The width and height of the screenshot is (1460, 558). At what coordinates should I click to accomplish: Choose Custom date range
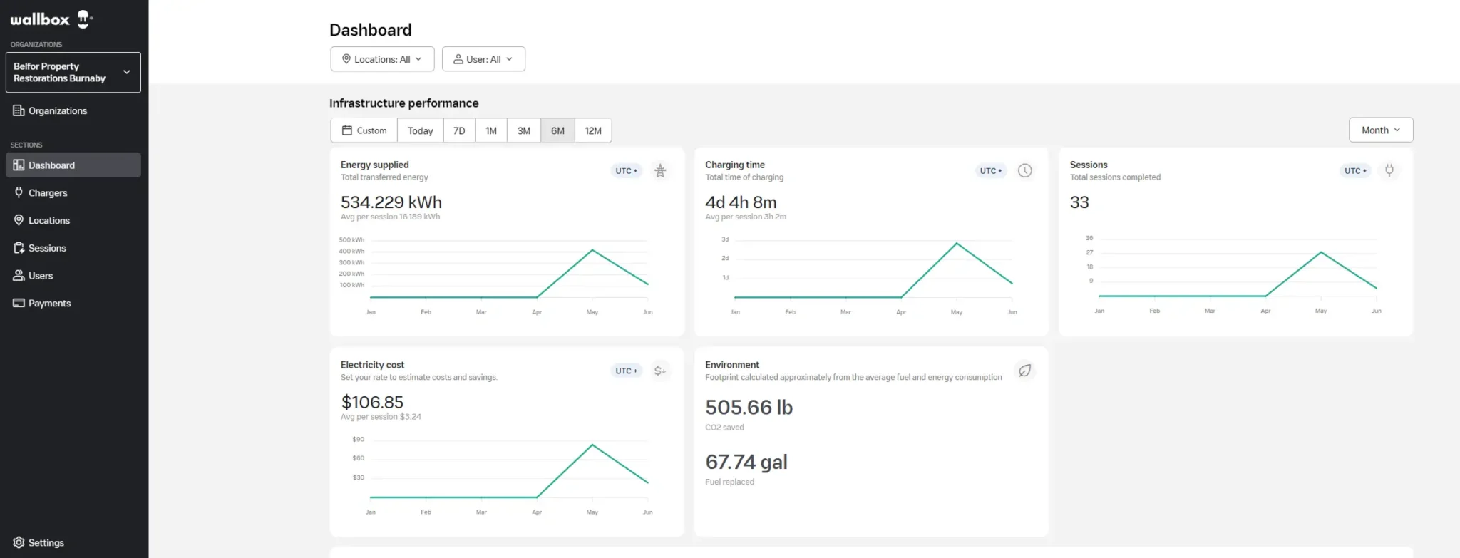point(364,130)
